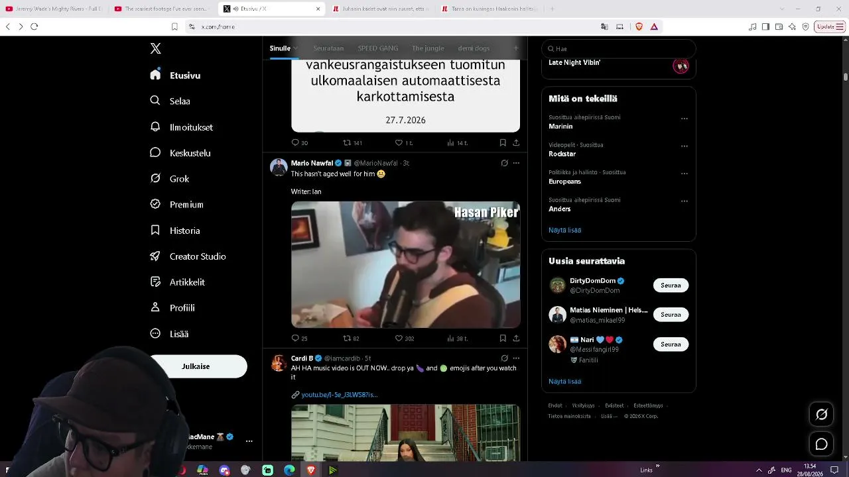
Task: Open account options three-dot menu
Action: [249, 441]
